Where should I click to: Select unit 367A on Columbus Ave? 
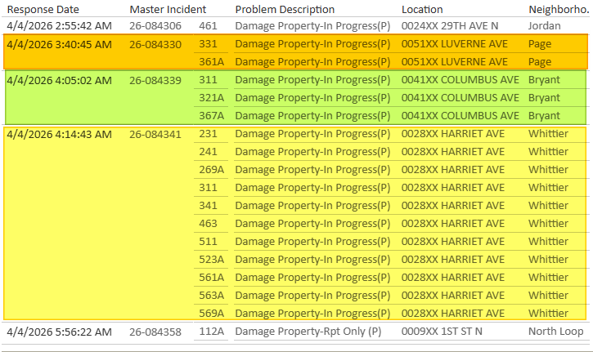click(211, 116)
